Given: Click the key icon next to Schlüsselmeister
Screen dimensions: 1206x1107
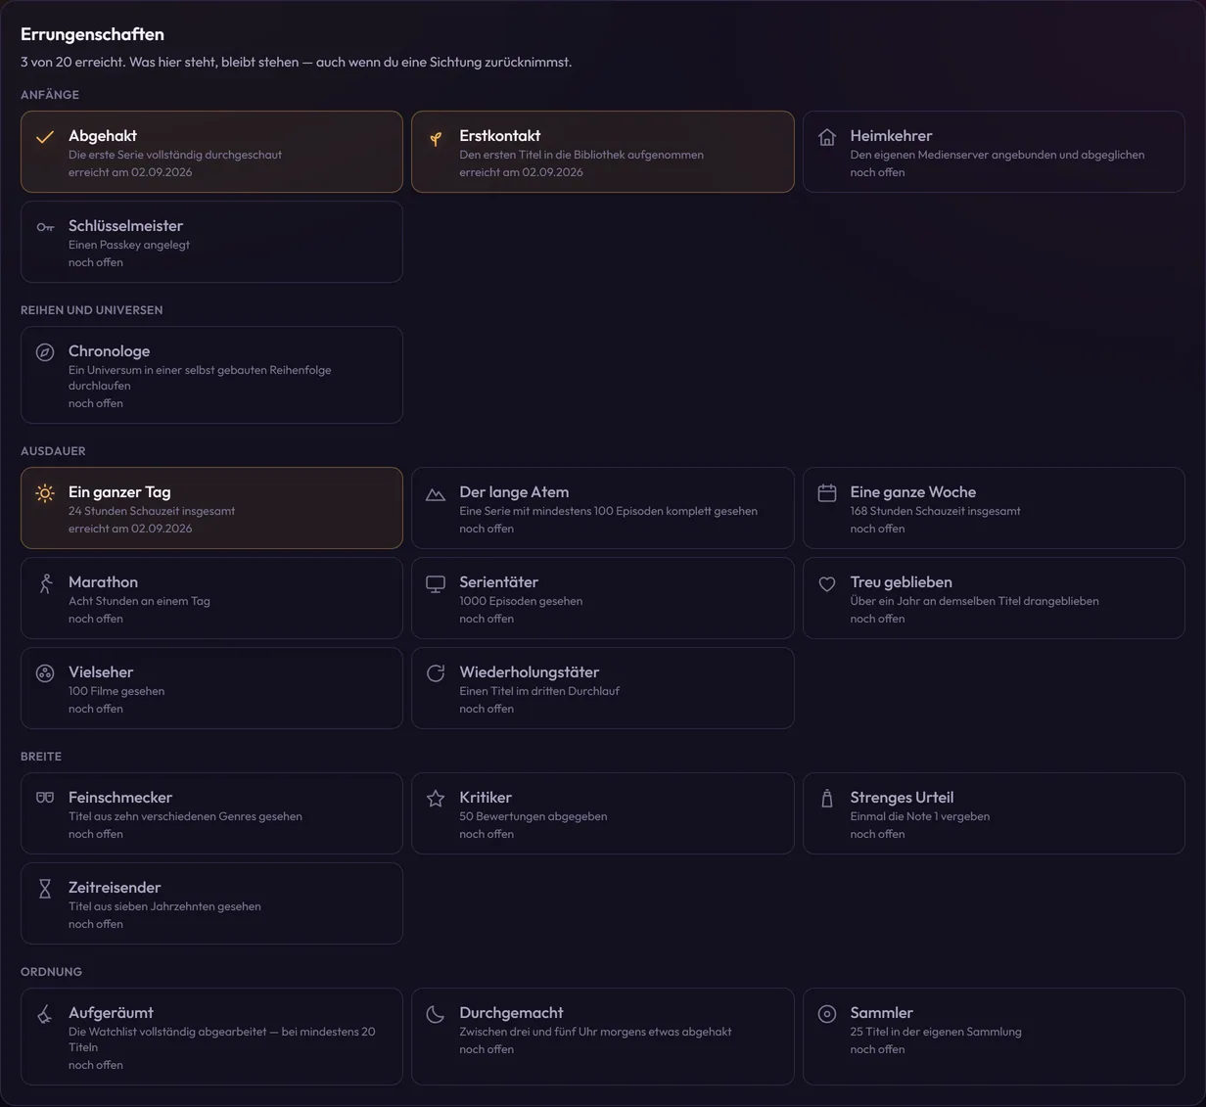Looking at the screenshot, I should point(45,227).
